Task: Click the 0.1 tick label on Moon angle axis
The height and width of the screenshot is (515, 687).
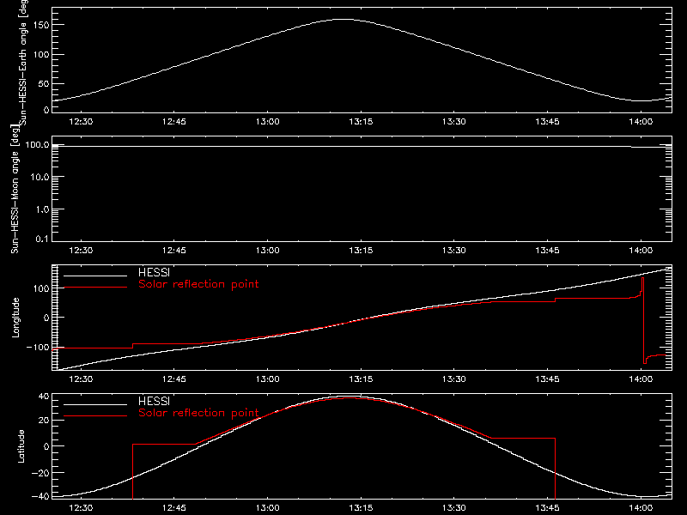Action: click(x=42, y=239)
